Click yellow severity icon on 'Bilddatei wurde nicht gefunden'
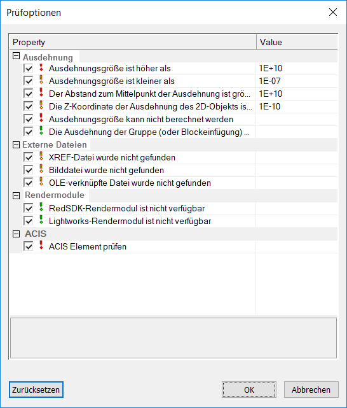 (41, 169)
